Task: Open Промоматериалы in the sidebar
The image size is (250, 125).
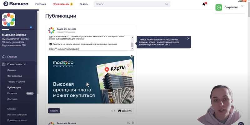Action: click(x=17, y=120)
